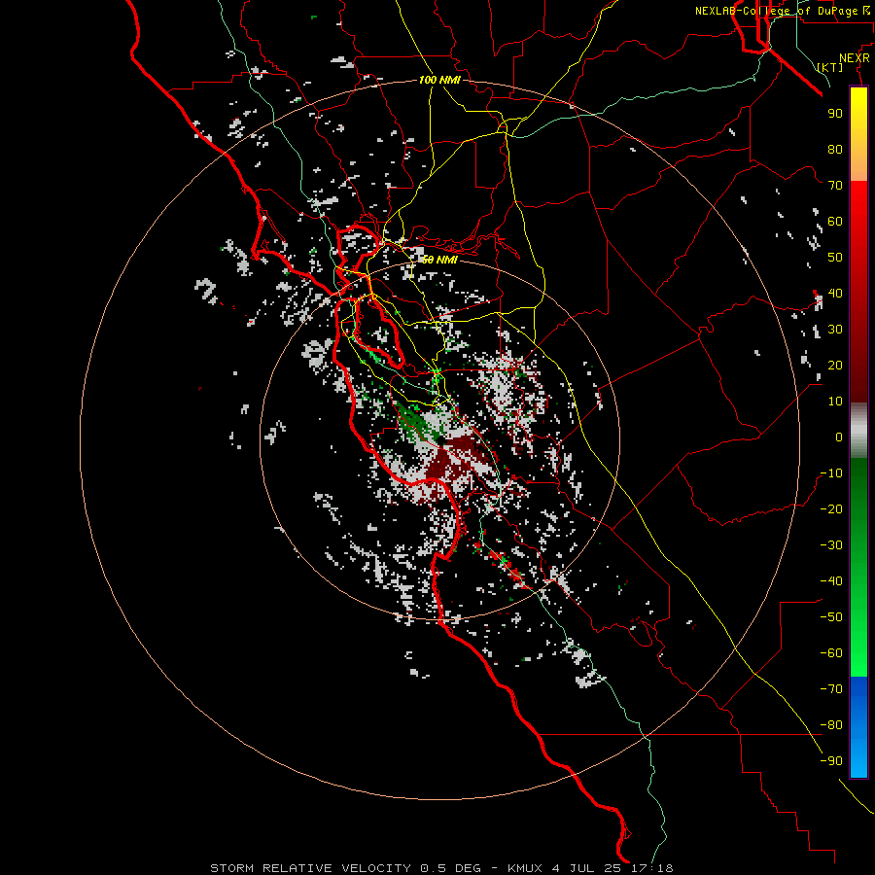
Task: Click the -20 value on velocity scale
Action: pyautogui.click(x=831, y=508)
